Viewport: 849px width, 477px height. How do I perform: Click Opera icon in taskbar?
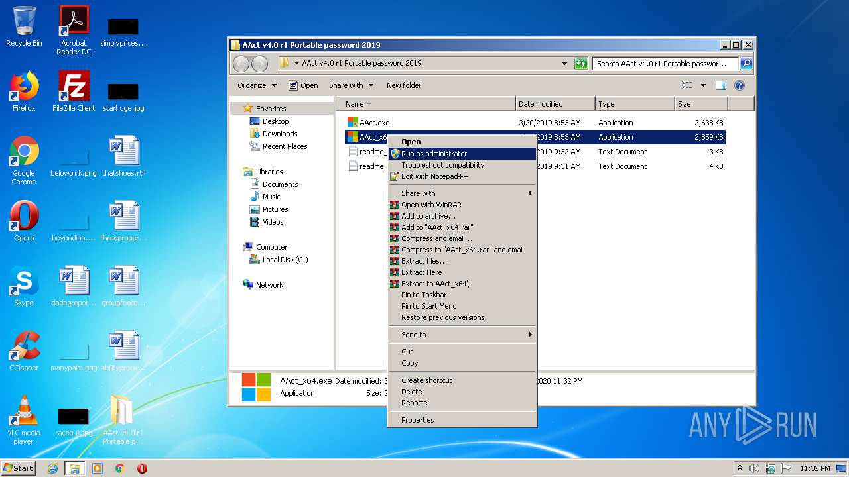[x=142, y=468]
